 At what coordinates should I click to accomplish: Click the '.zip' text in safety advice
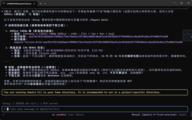point(71,73)
